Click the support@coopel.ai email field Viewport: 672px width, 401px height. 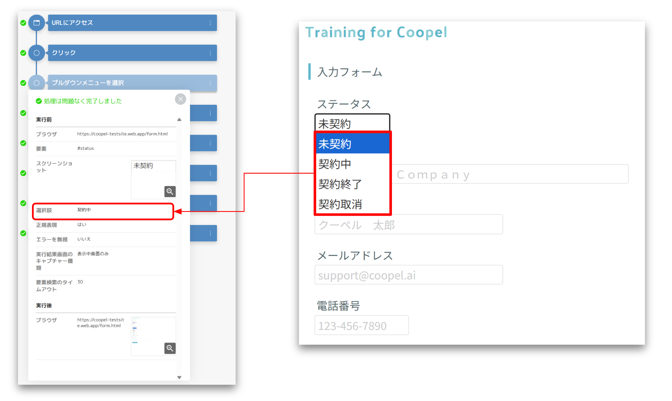coord(409,275)
